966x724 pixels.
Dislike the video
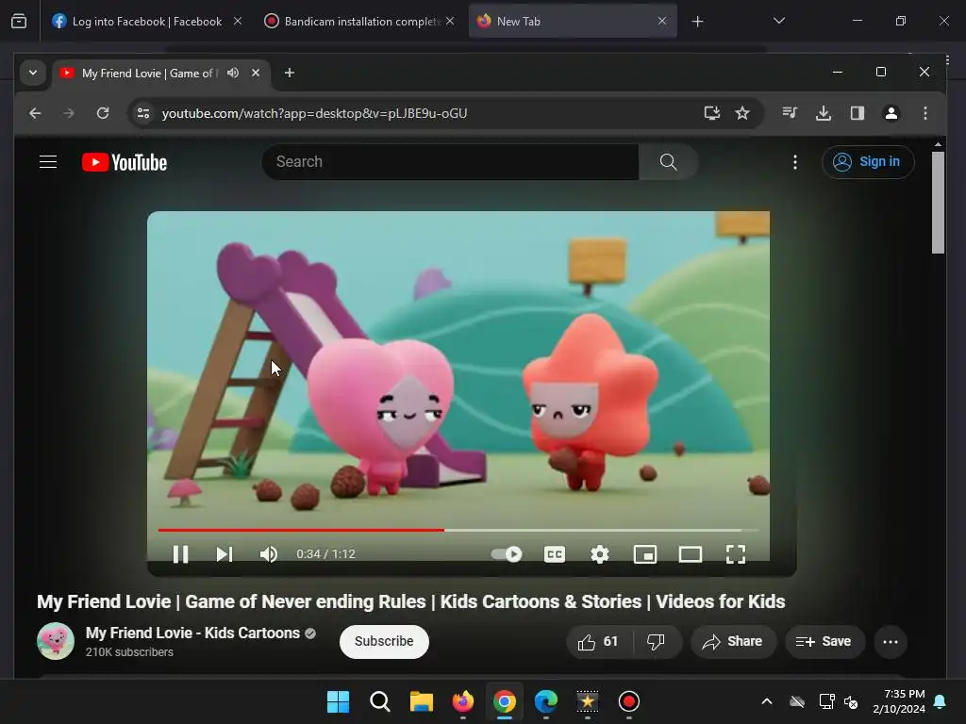(x=657, y=641)
